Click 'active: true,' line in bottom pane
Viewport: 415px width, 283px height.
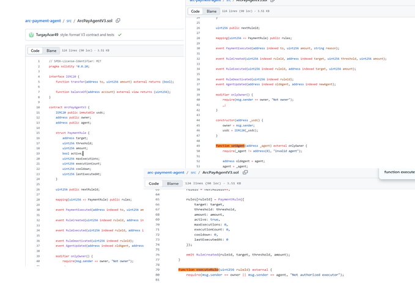(x=207, y=219)
